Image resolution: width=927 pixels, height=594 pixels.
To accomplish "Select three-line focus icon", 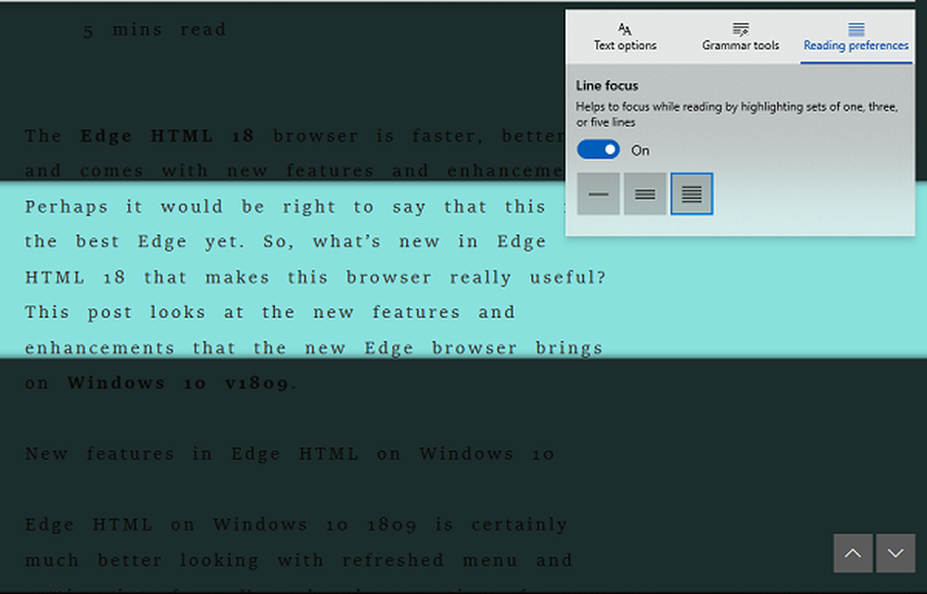I will [645, 194].
